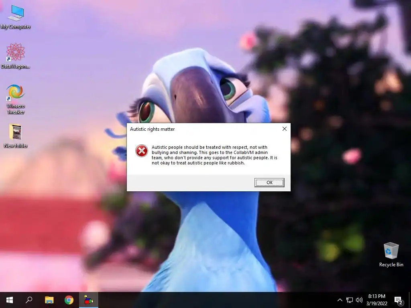The height and width of the screenshot is (308, 411).
Task: Select the Recycle Bin icon
Action: click(x=391, y=255)
